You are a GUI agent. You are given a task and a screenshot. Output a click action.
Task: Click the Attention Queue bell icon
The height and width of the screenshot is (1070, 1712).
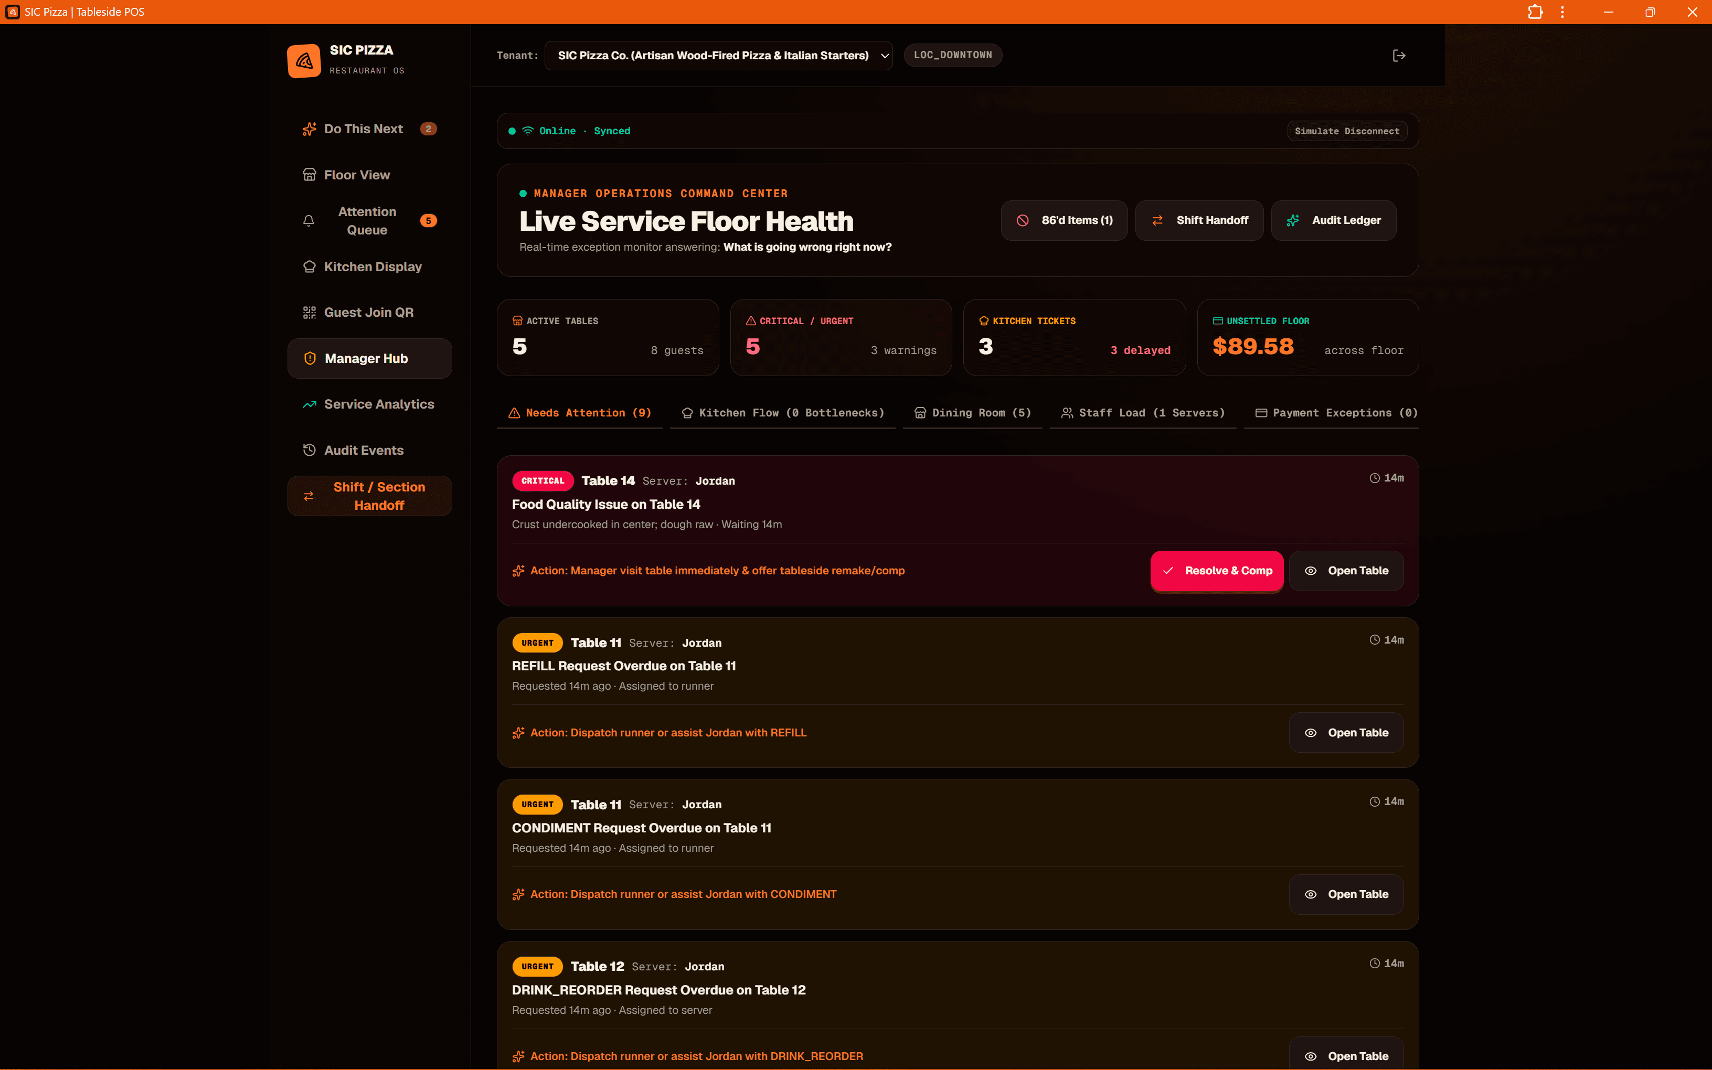coord(309,221)
